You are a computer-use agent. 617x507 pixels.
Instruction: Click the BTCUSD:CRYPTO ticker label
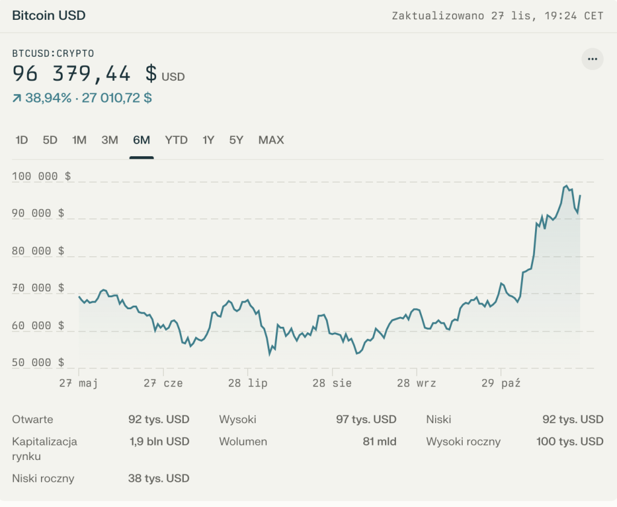(x=53, y=53)
